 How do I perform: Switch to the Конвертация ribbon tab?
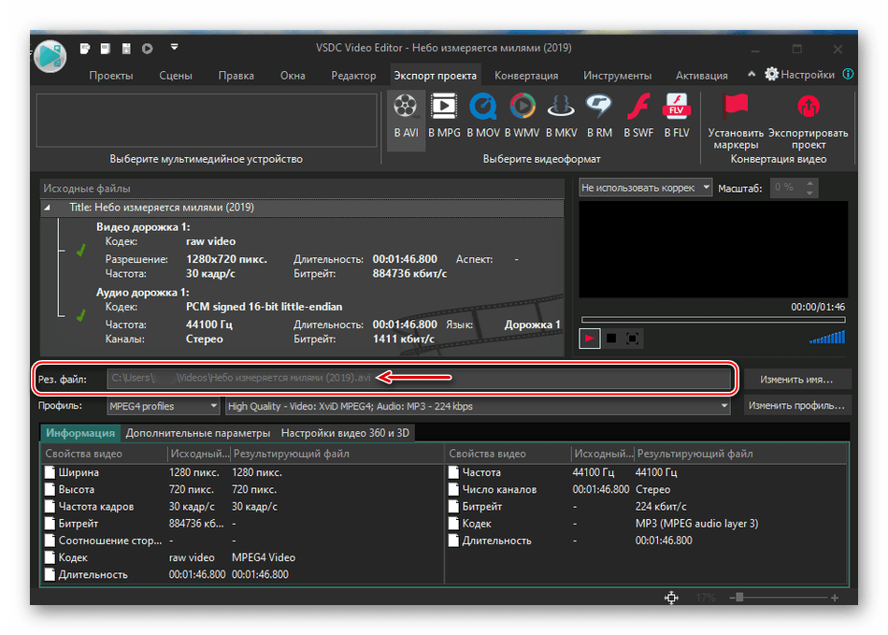[526, 76]
